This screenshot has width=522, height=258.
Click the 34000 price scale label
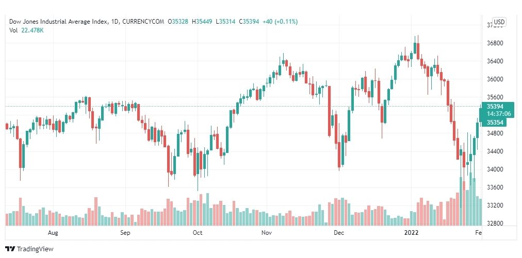495,169
